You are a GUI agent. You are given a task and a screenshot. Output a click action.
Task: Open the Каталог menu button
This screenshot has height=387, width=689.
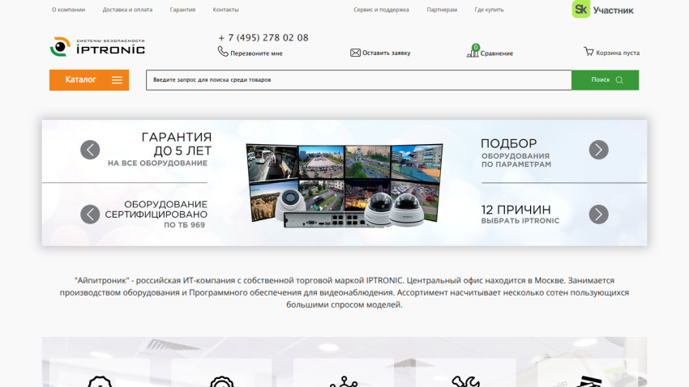[x=89, y=80]
